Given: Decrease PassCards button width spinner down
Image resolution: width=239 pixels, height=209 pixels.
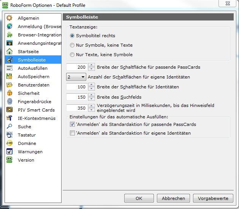Looking at the screenshot, I should pyautogui.click(x=92, y=69).
